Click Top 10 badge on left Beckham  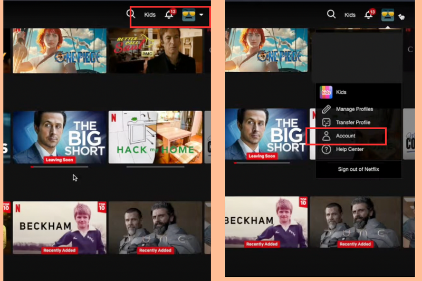(x=102, y=207)
